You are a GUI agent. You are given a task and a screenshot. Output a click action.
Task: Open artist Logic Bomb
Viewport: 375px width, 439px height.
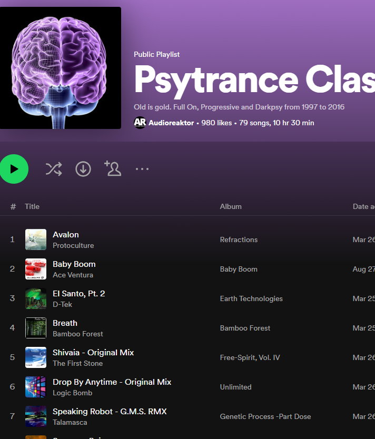73,393
